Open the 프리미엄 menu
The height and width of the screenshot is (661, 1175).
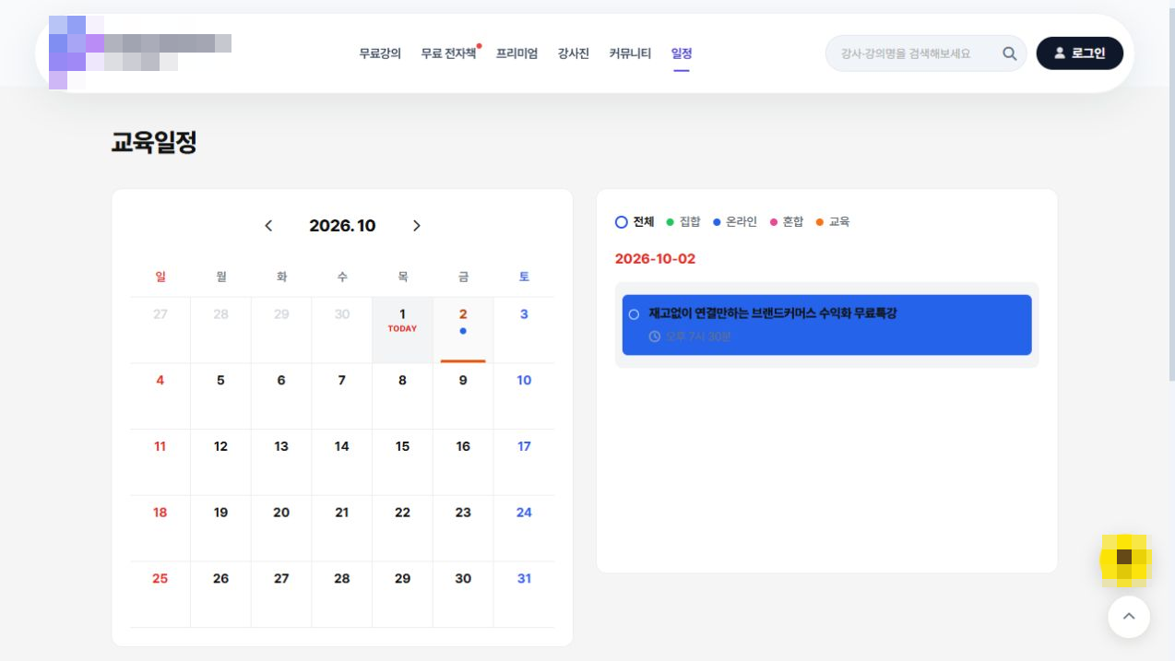516,53
